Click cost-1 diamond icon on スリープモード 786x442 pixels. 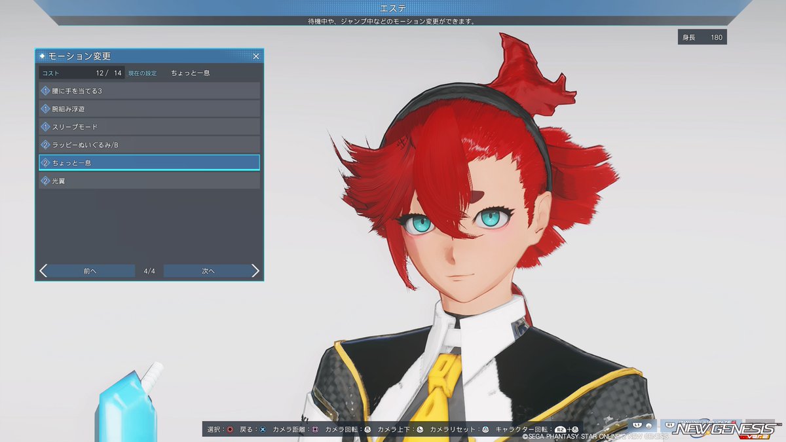(46, 126)
